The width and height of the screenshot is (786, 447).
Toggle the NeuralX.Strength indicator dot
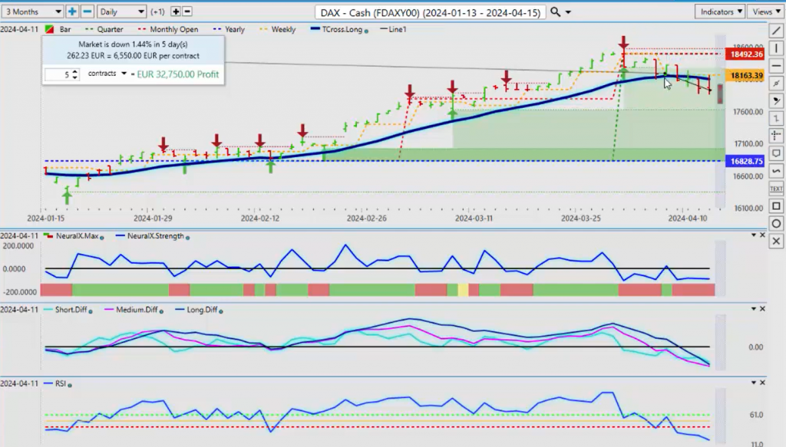tap(188, 238)
